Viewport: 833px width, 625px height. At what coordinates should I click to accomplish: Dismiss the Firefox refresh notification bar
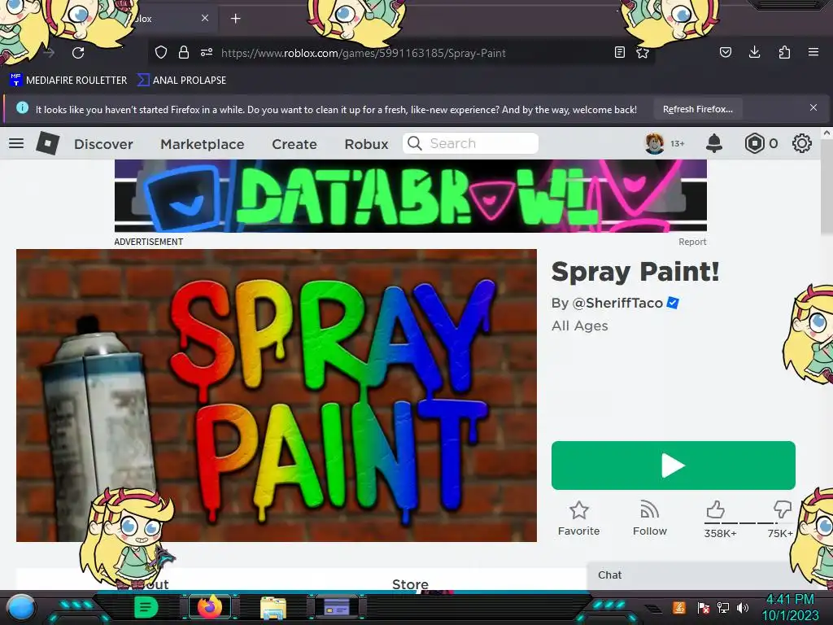click(813, 107)
